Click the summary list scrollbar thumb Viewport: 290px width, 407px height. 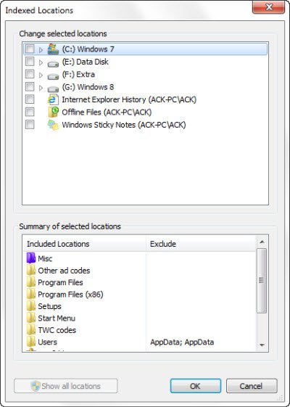tap(262, 281)
